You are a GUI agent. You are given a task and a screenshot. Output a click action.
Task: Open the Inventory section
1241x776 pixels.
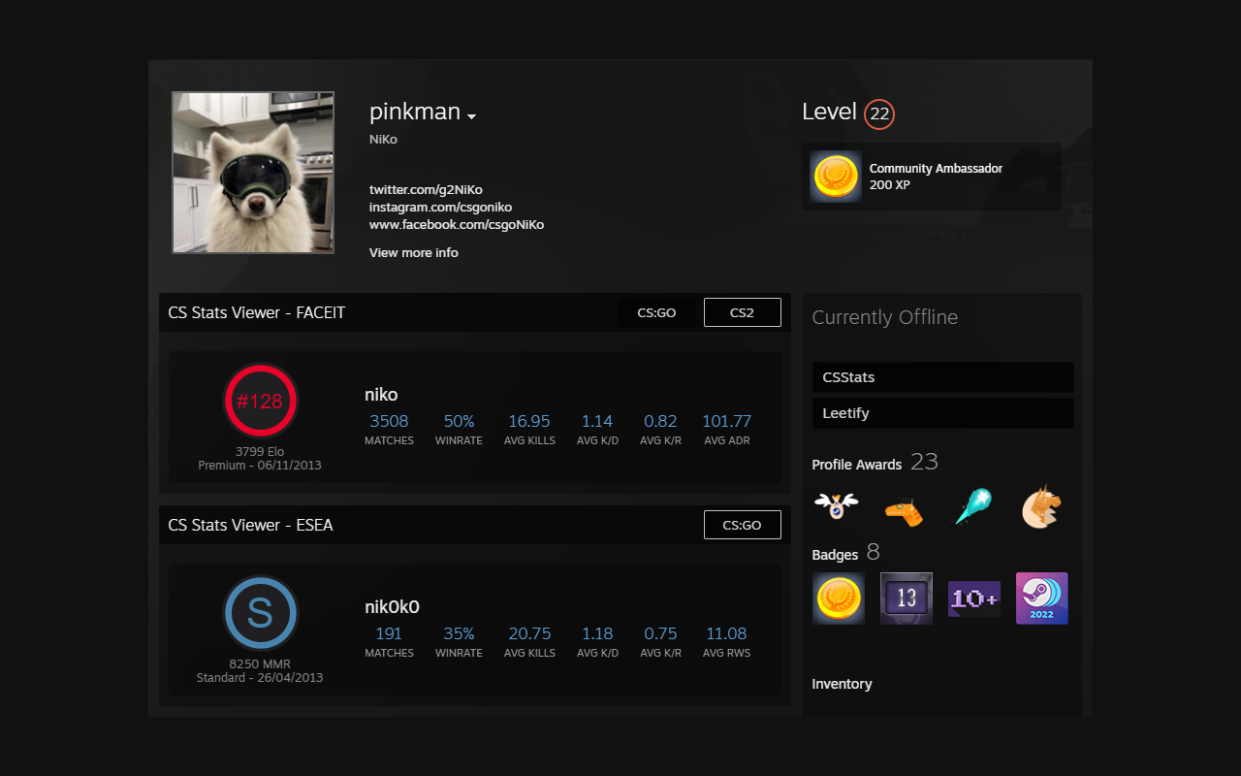[x=842, y=684]
